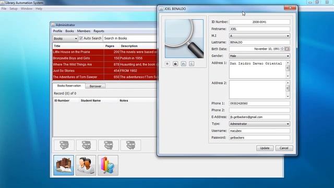The image size is (334, 188).
Task: Open the Reports chart icon at the bottom
Action: pos(108,165)
